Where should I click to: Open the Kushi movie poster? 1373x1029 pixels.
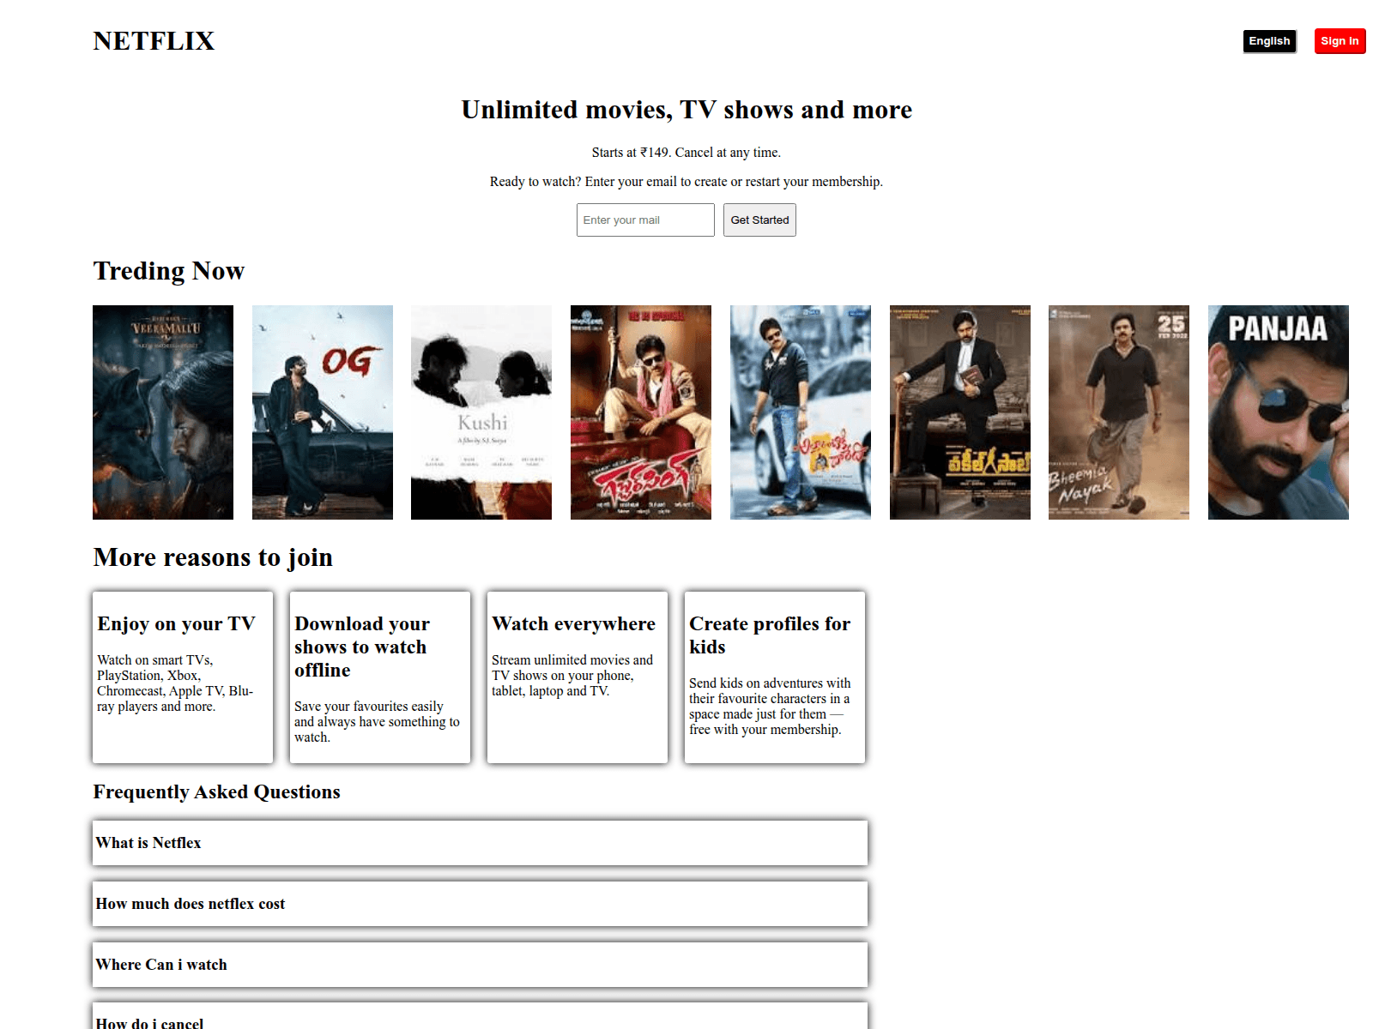481,412
